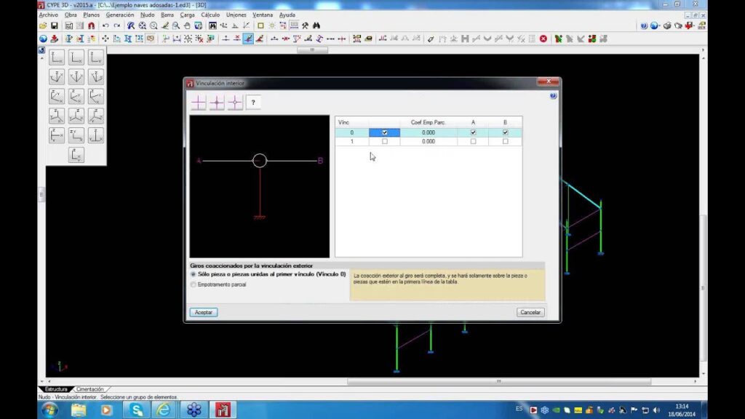The height and width of the screenshot is (419, 745).
Task: Open the Nudo menu
Action: click(147, 15)
